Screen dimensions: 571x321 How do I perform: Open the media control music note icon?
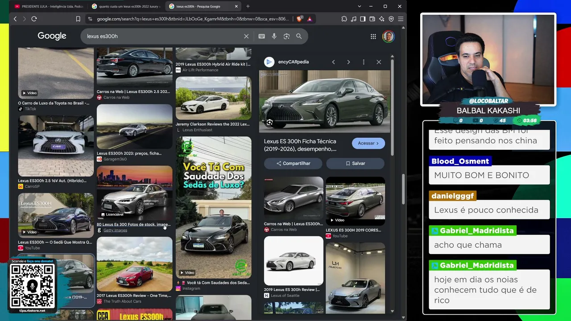354,19
